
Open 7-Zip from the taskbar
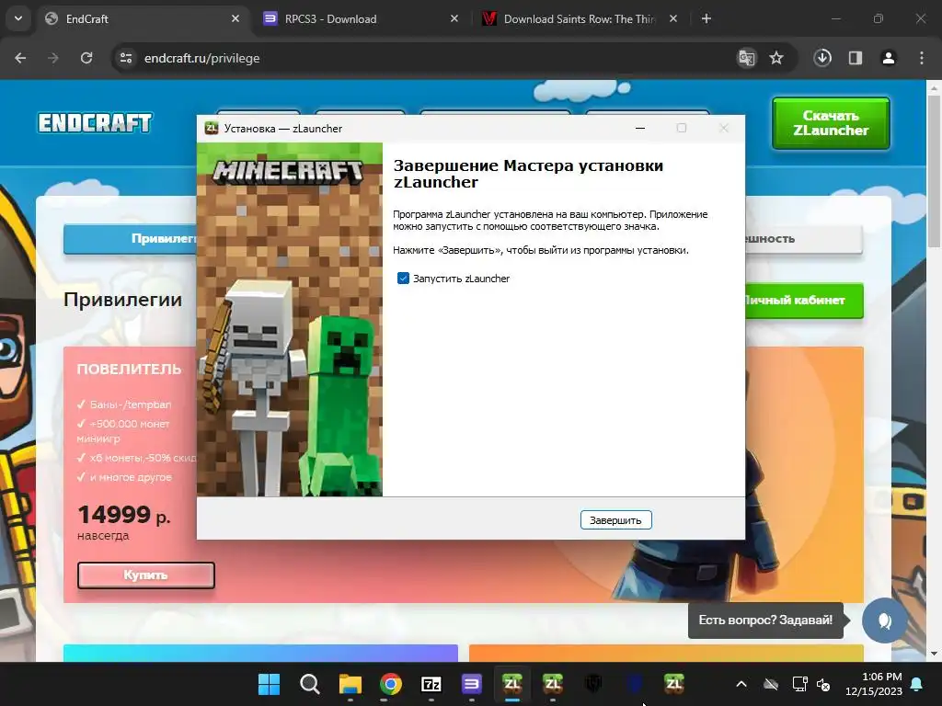coord(431,684)
